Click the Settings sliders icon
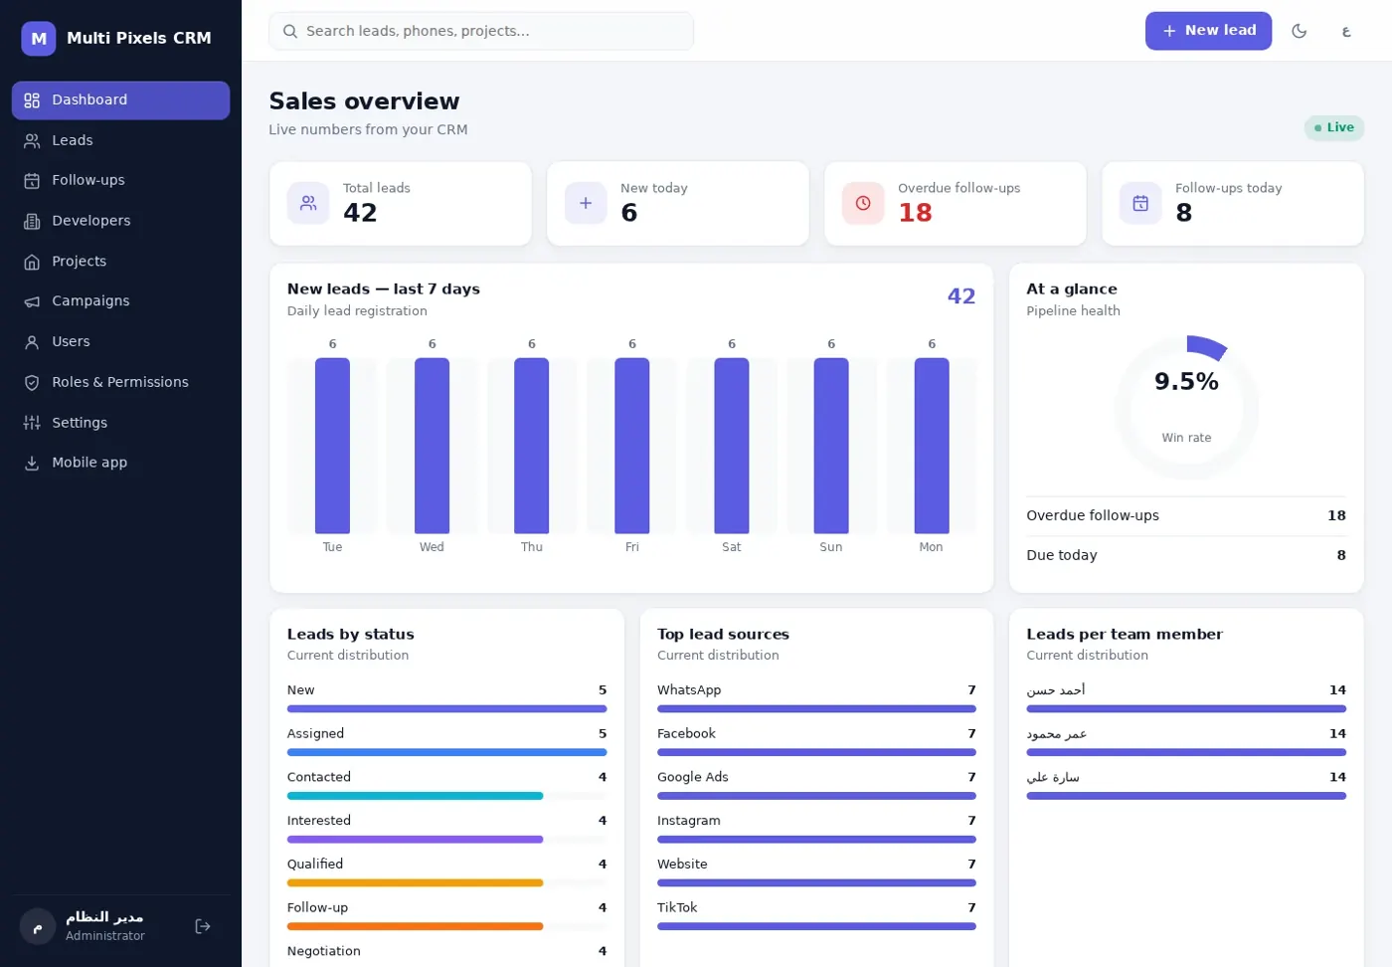This screenshot has width=1392, height=967. click(32, 423)
